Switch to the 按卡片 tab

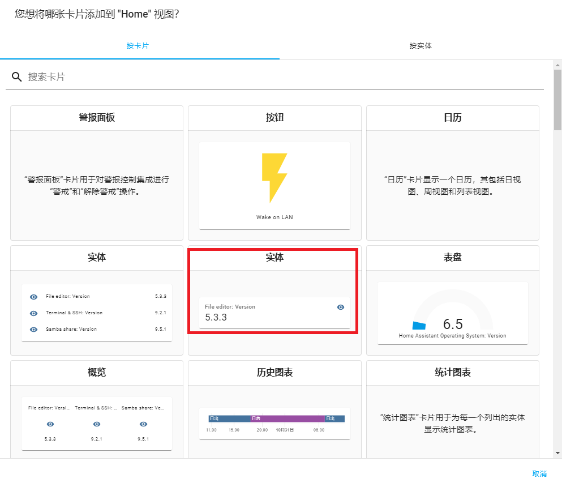(138, 46)
